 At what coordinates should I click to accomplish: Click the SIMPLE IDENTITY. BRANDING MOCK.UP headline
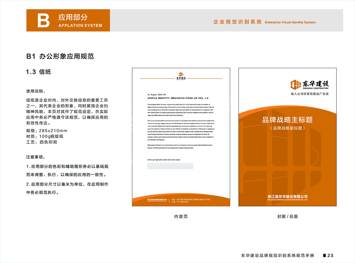click(x=178, y=98)
